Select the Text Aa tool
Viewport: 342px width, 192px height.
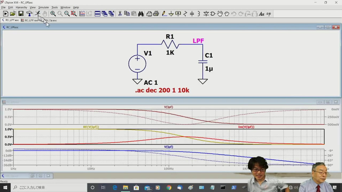coord(261,14)
